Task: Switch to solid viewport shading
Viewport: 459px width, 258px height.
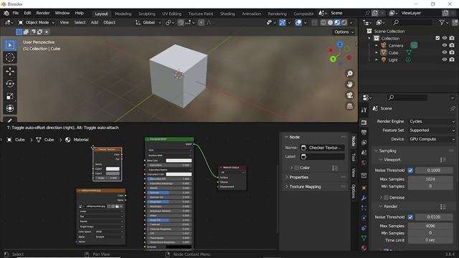Action: click(330, 22)
